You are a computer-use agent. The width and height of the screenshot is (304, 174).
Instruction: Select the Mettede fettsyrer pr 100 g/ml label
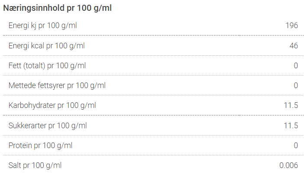(57, 85)
